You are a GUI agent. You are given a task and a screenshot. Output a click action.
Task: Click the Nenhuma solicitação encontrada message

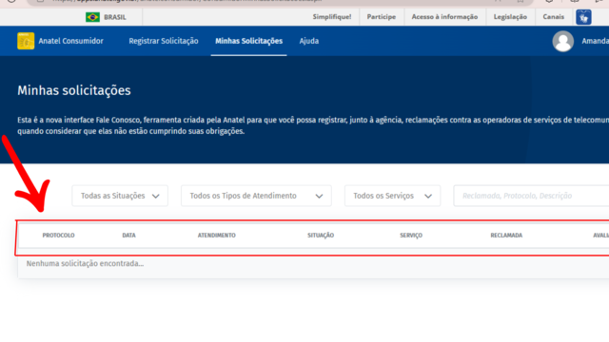[85, 264]
